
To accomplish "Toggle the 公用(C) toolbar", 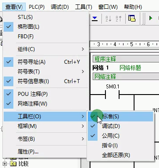I will (120, 136).
